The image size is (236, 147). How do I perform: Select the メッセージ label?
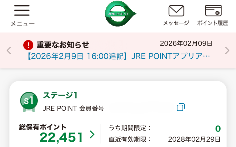[x=176, y=23]
